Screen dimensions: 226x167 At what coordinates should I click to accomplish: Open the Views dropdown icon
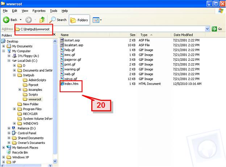97,20
